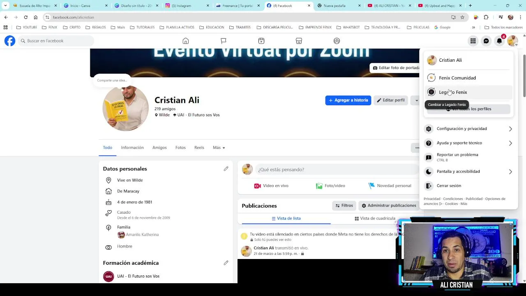Open the Más dropdown in the profile tabs

click(219, 148)
